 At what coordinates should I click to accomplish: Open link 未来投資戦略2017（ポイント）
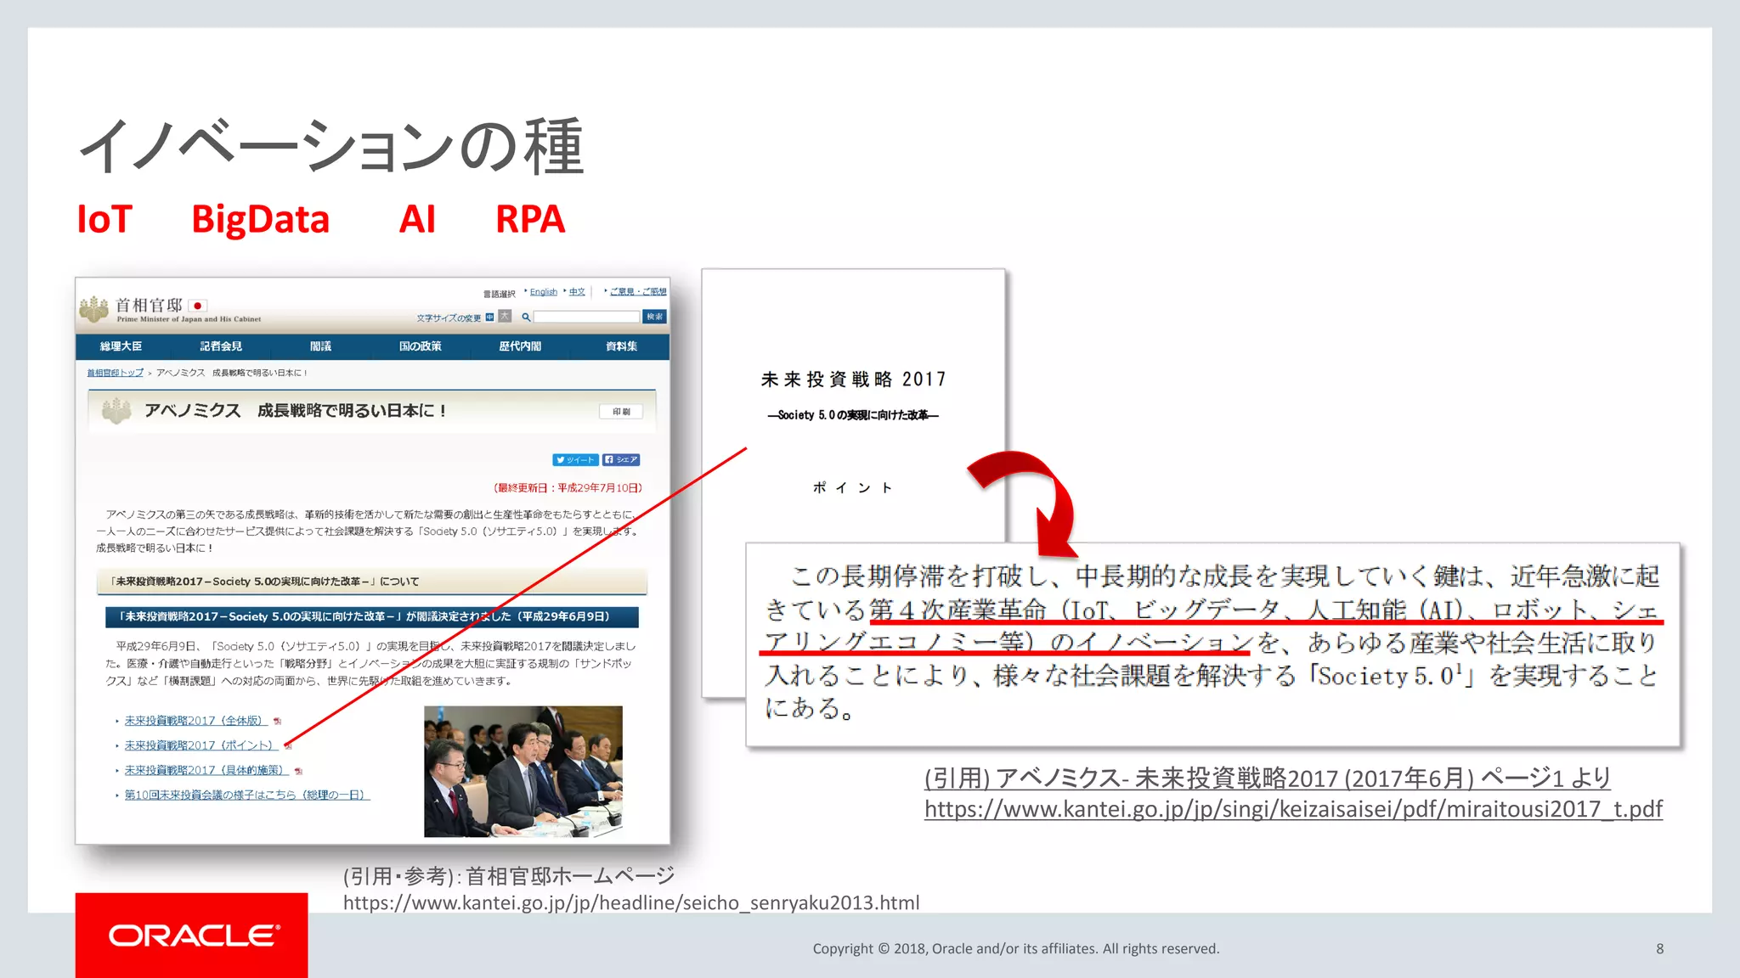(x=201, y=745)
